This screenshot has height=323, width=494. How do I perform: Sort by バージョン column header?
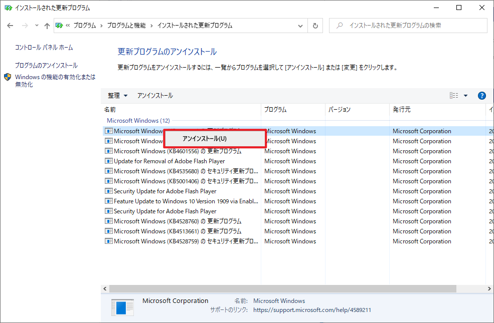357,110
